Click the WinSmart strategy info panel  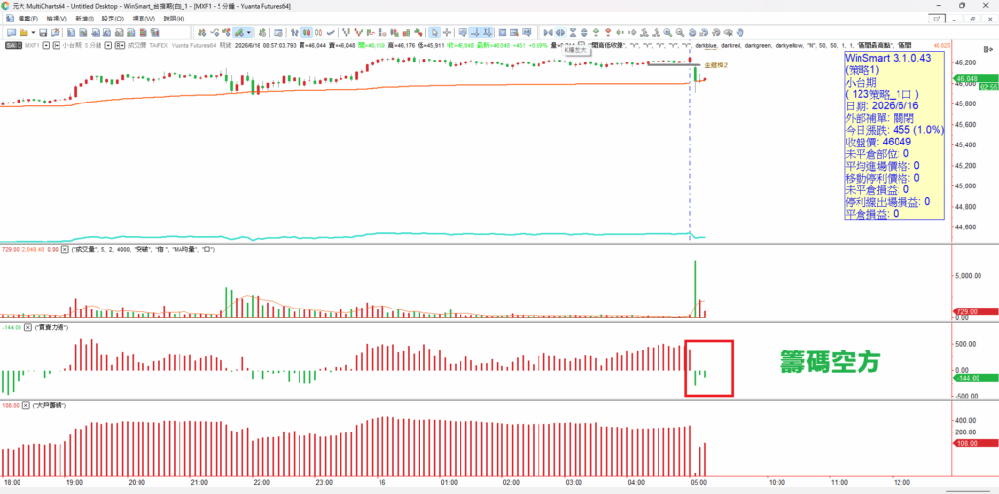894,137
